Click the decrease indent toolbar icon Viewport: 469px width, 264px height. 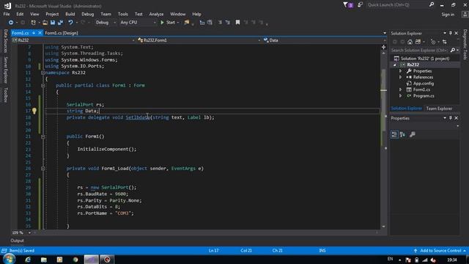tap(202, 23)
